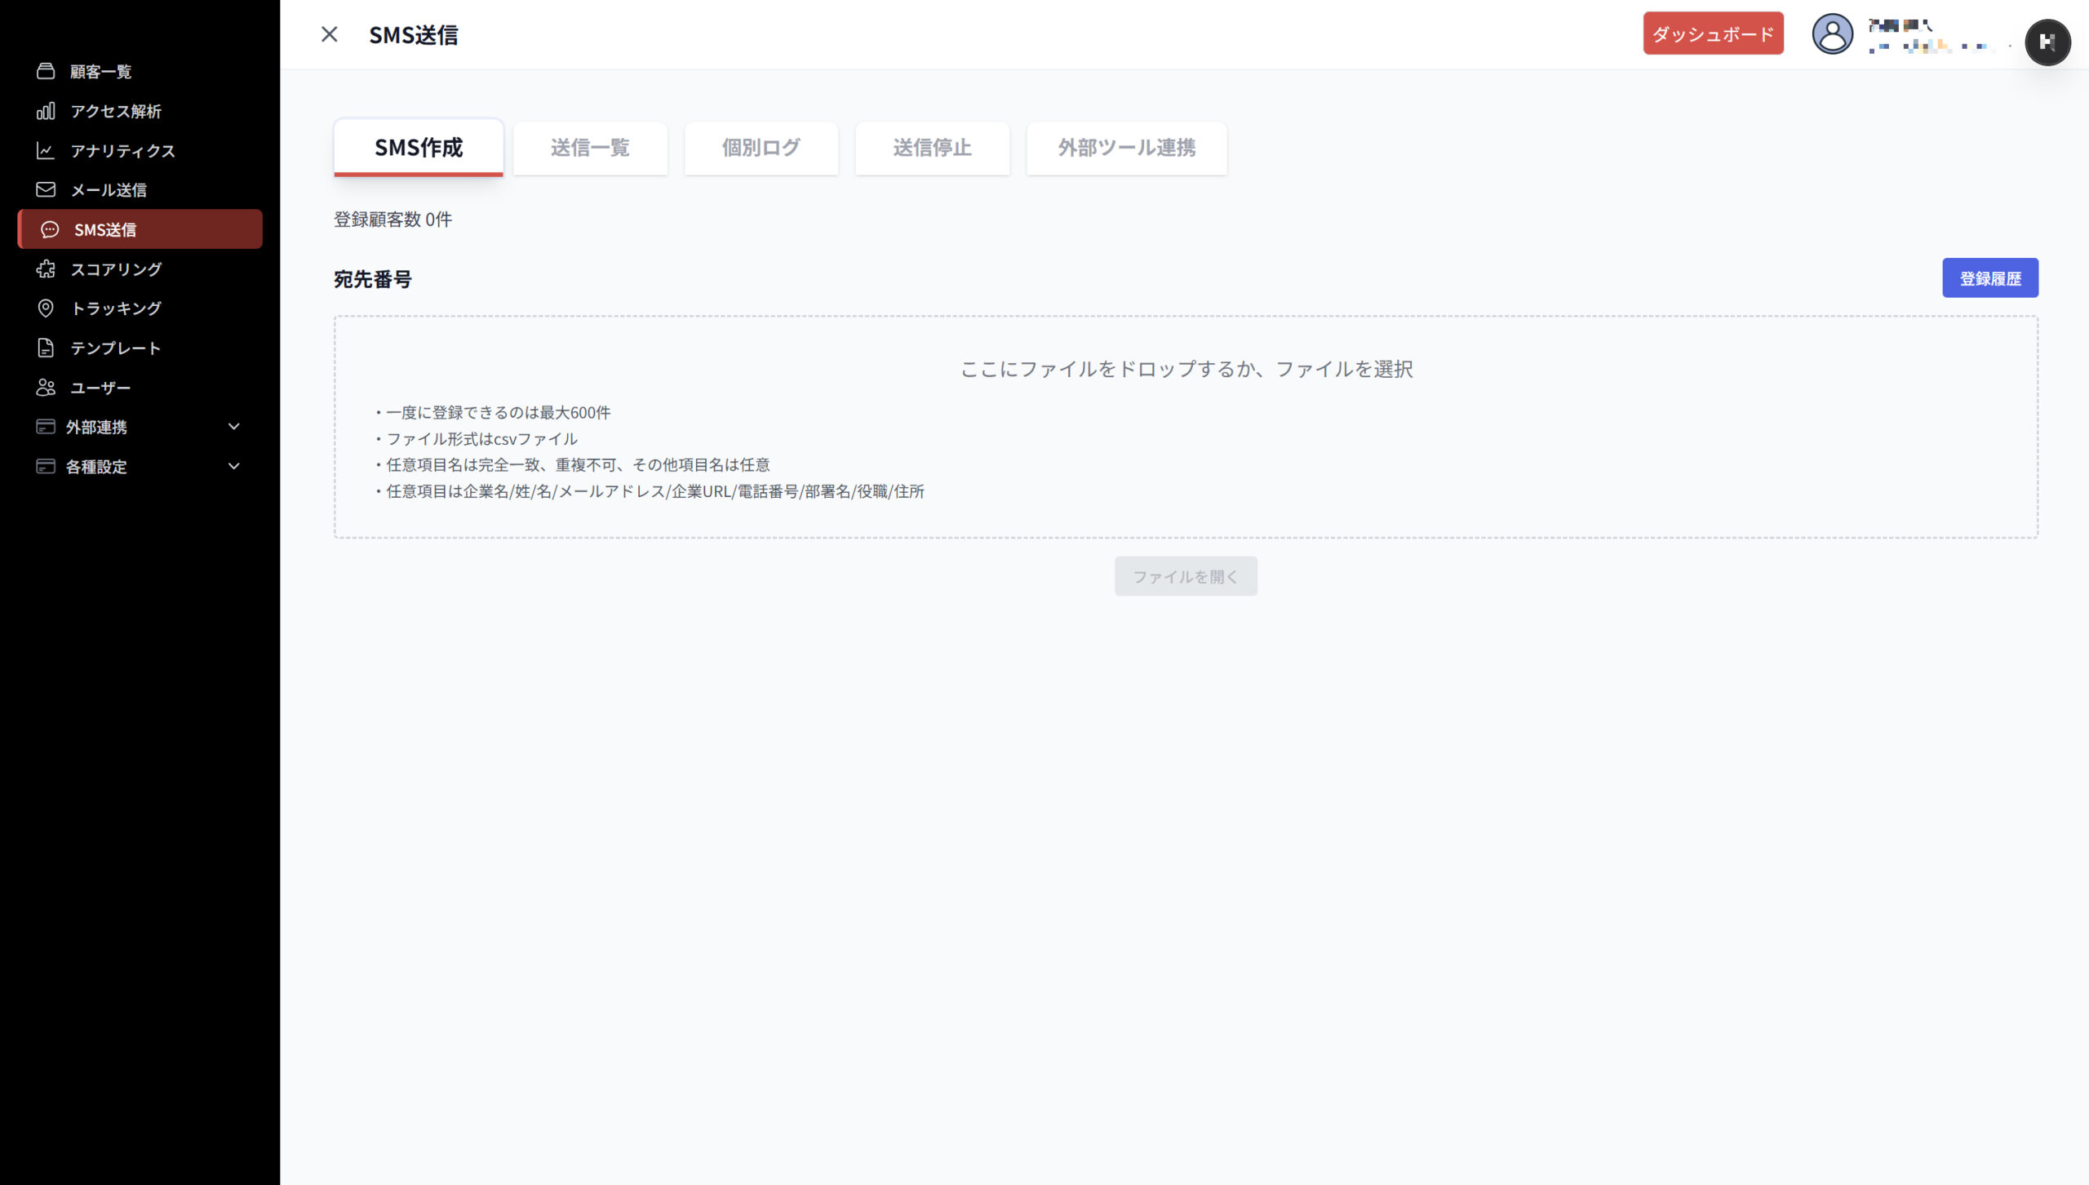Image resolution: width=2089 pixels, height=1185 pixels.
Task: Click the 宛先番号 heading
Action: [x=372, y=279]
